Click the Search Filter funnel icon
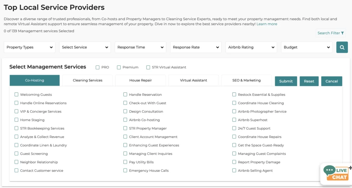 342,33
